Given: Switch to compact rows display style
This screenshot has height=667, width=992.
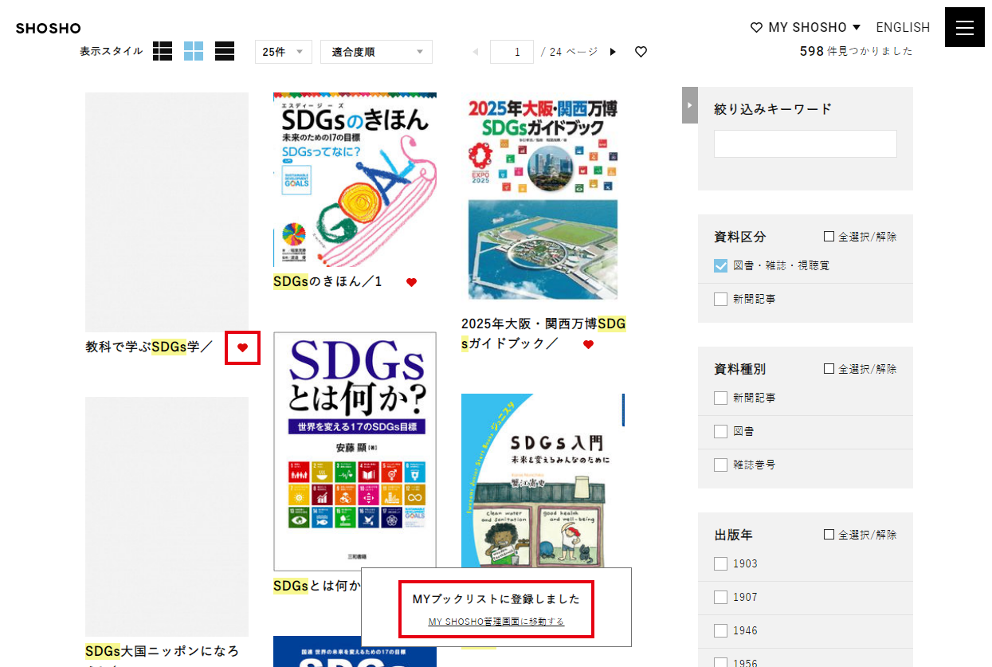Looking at the screenshot, I should coord(225,52).
